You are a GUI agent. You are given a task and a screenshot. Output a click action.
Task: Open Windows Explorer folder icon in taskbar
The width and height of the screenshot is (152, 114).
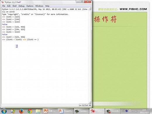point(38,111)
